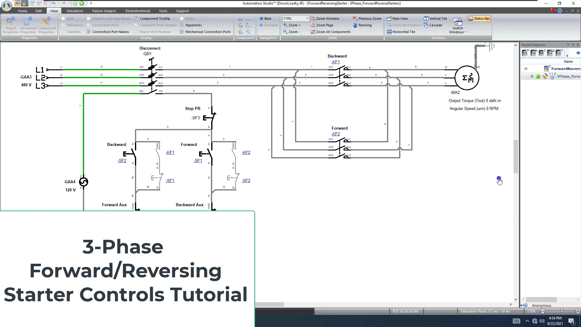Adjust the zoom slider in the status bar
This screenshot has width=581, height=327.
tap(561, 311)
